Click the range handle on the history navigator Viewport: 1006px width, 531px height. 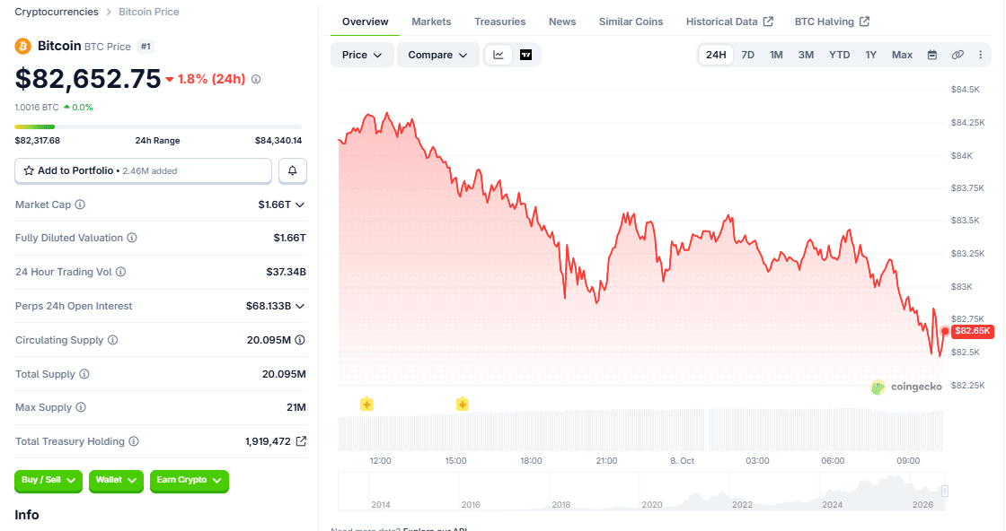(x=944, y=492)
